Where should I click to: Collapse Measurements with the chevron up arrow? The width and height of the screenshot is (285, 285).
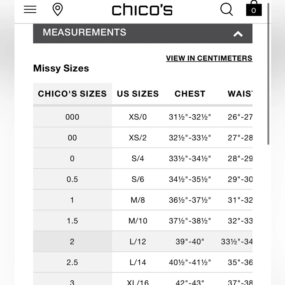(238, 34)
